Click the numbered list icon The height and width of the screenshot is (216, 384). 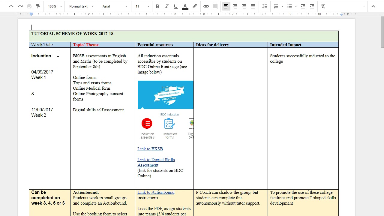[x=276, y=6]
